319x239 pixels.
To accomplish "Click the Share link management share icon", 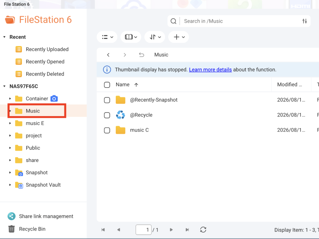I will 12,216.
